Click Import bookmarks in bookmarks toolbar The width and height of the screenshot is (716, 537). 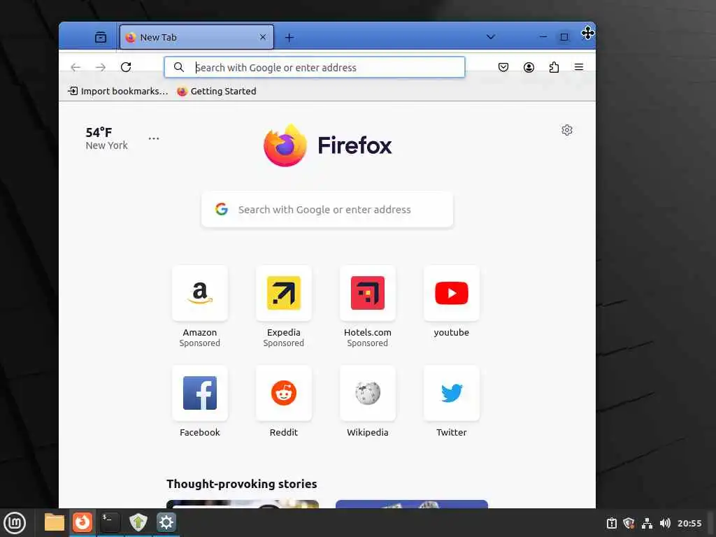click(x=118, y=92)
